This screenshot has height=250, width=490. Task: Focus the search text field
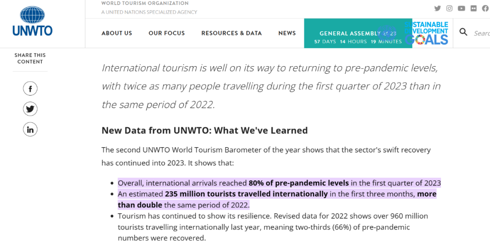click(x=481, y=33)
